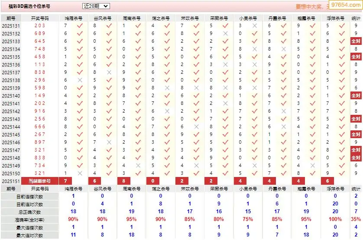Open the 97654.com site link

coord(346,5)
